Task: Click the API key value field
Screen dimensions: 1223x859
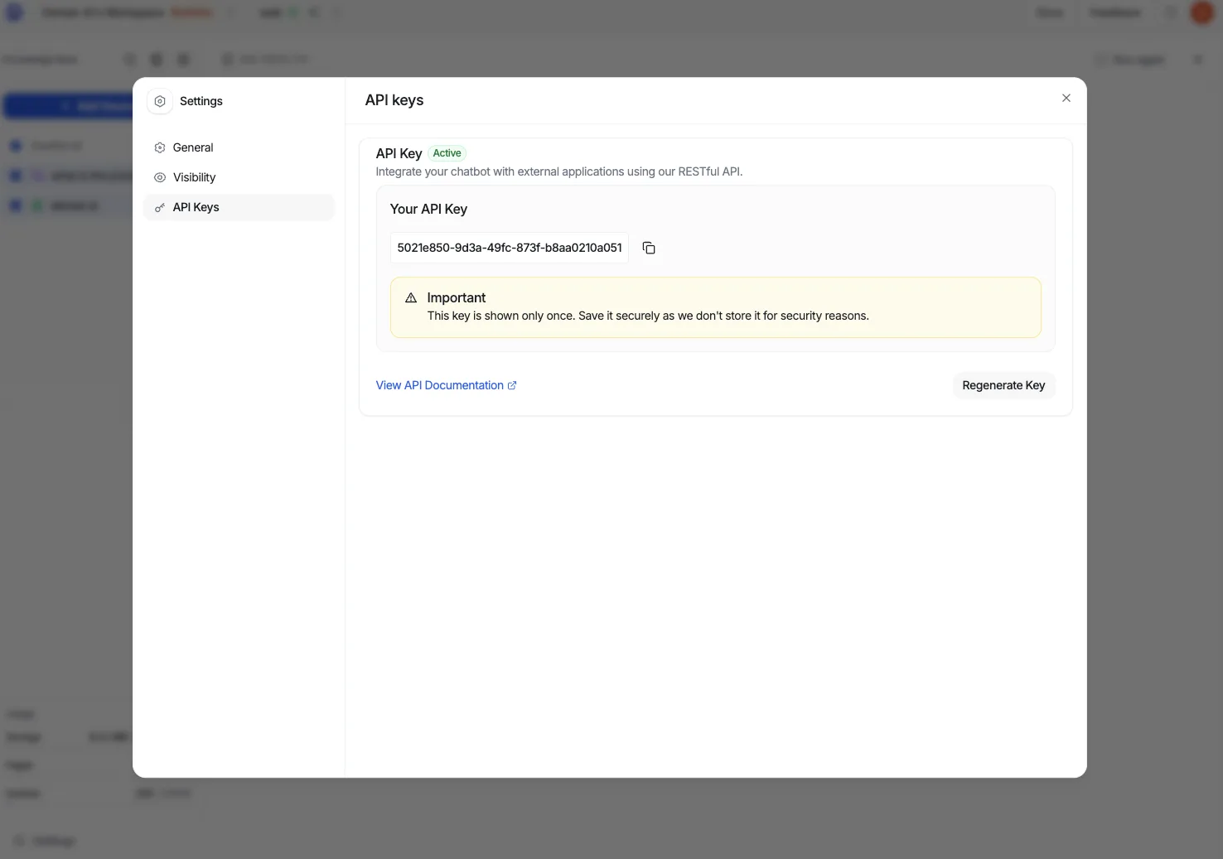Action: pos(510,248)
